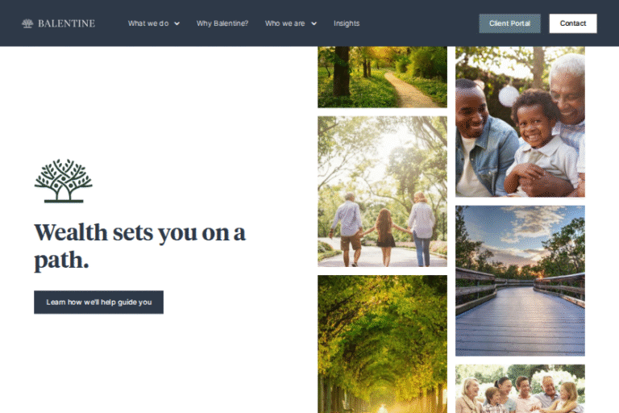Click the Balentine tree logo in header

27,23
